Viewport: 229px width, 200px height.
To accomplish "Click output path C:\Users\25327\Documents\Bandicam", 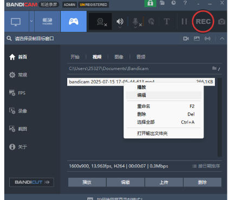I will [109, 68].
